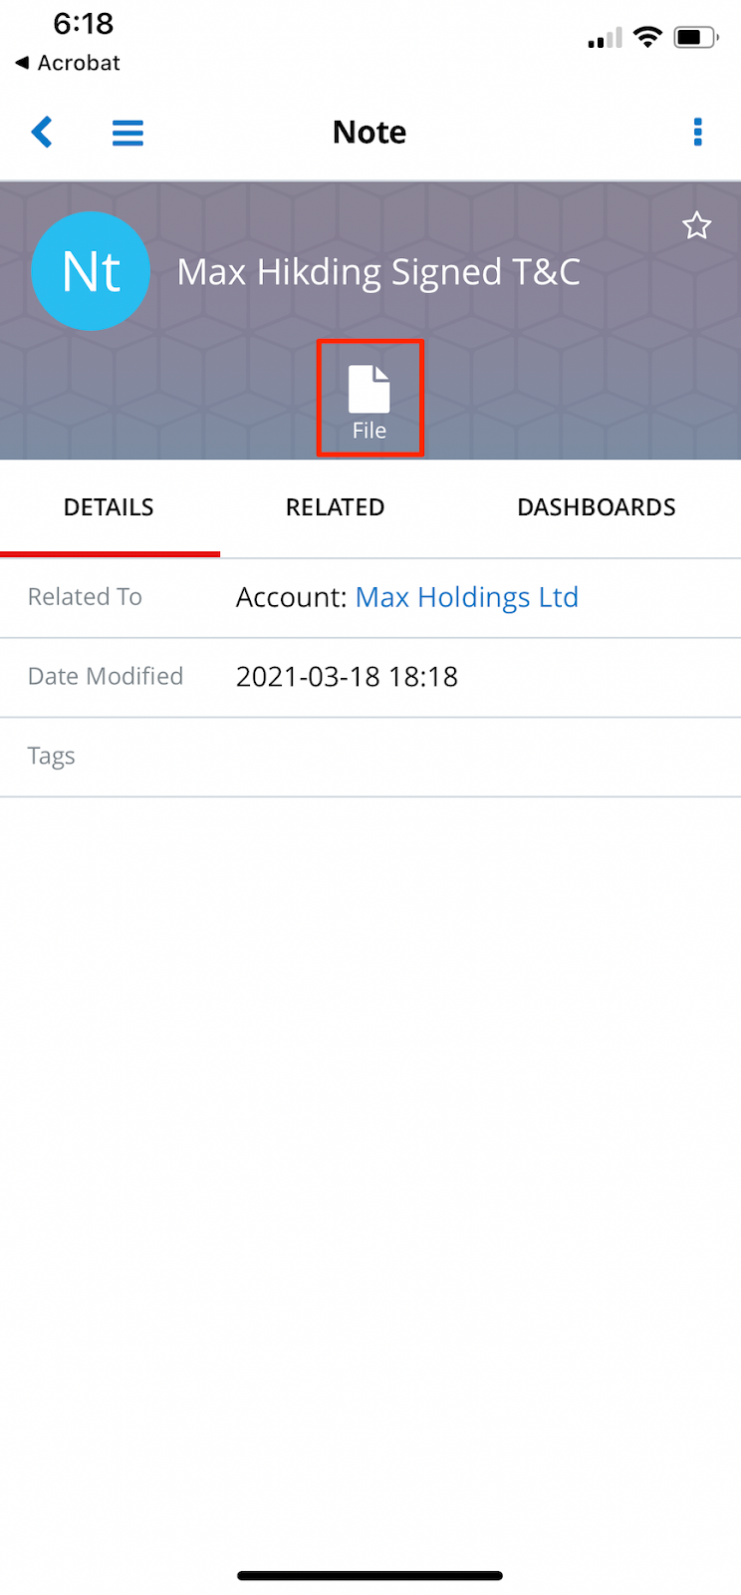Open the attached File icon

[x=370, y=399]
